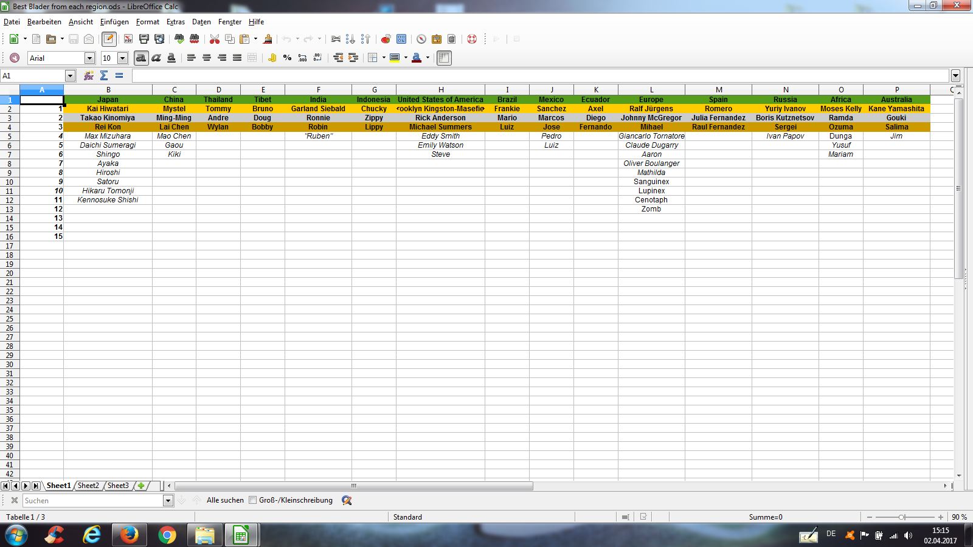Click the Cut scissors icon
Screen dimensions: 973x547
pyautogui.click(x=215, y=39)
